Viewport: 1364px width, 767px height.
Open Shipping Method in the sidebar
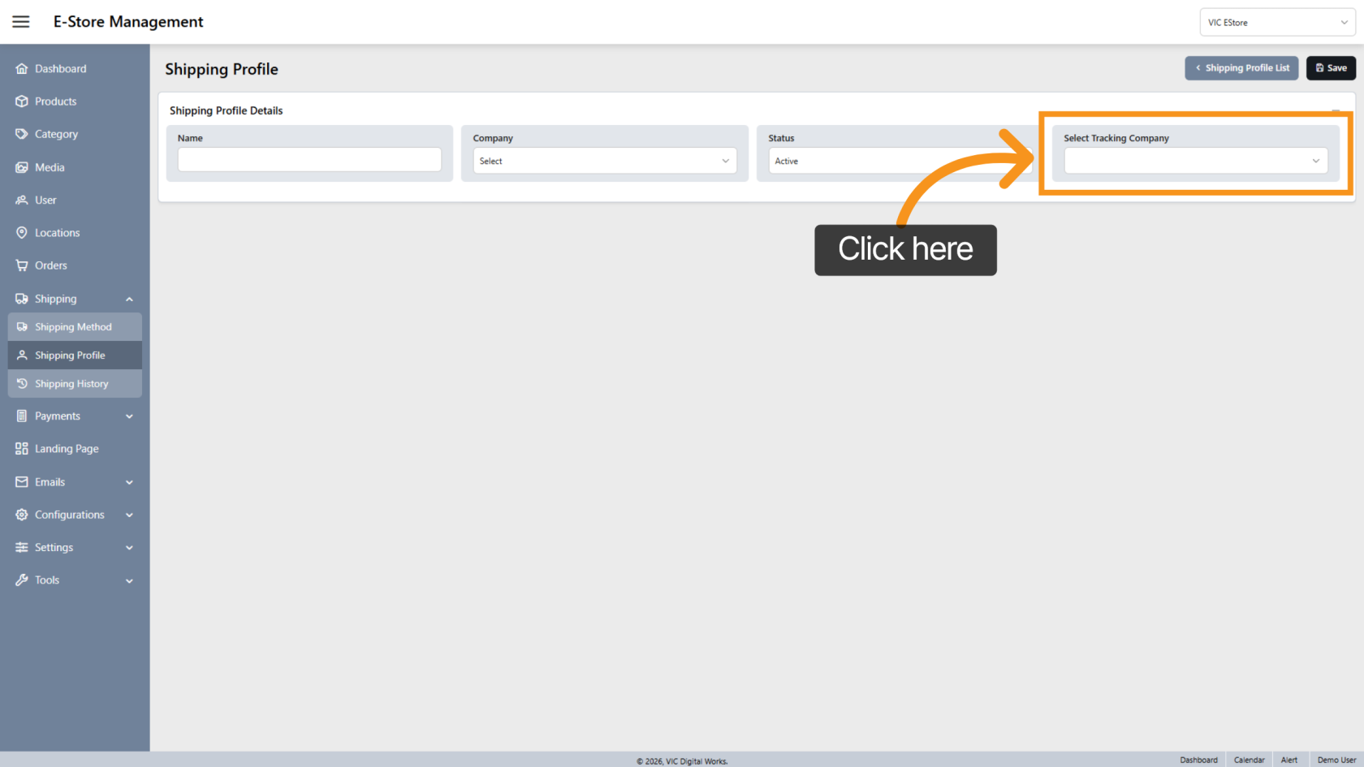tap(73, 327)
